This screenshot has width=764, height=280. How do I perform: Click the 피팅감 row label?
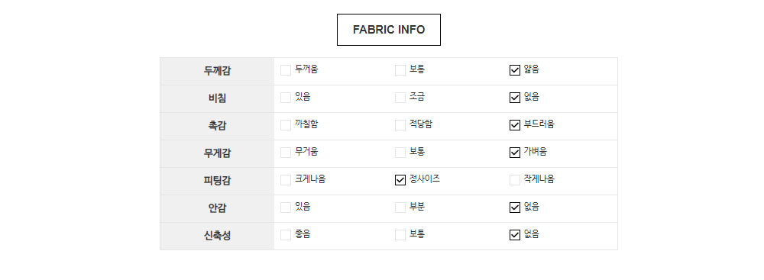217,181
